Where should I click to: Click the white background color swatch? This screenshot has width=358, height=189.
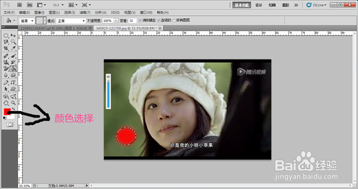(x=12, y=116)
